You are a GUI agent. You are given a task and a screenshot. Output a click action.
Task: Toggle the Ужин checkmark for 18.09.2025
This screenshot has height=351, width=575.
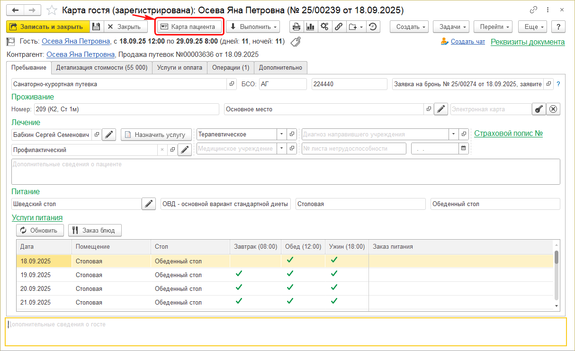coord(334,260)
